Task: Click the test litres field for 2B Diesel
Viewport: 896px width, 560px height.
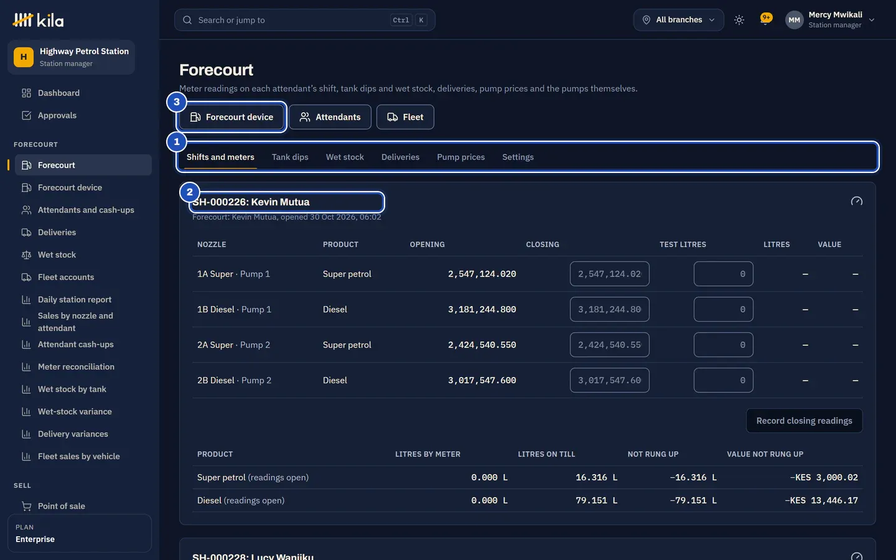Action: click(x=724, y=380)
